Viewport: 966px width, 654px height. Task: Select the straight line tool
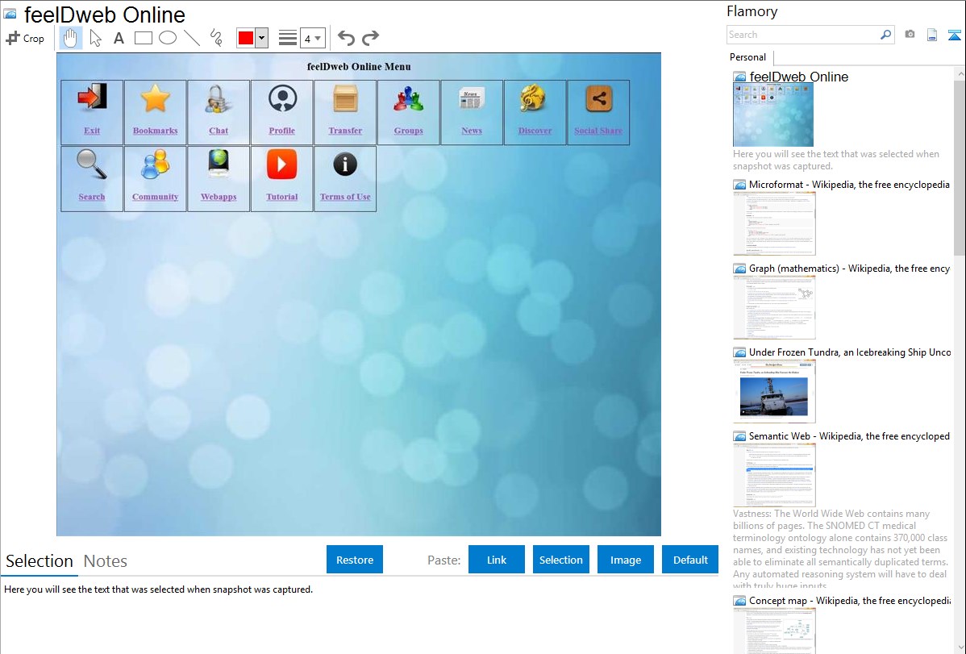point(192,38)
